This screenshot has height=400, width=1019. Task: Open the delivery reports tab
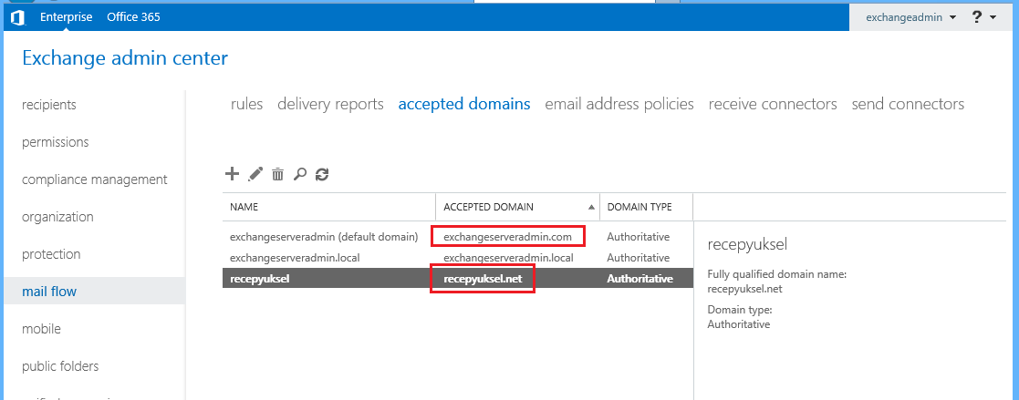pyautogui.click(x=330, y=105)
